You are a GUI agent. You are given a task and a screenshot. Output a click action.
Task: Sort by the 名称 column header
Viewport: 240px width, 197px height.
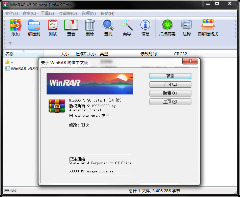coord(24,54)
